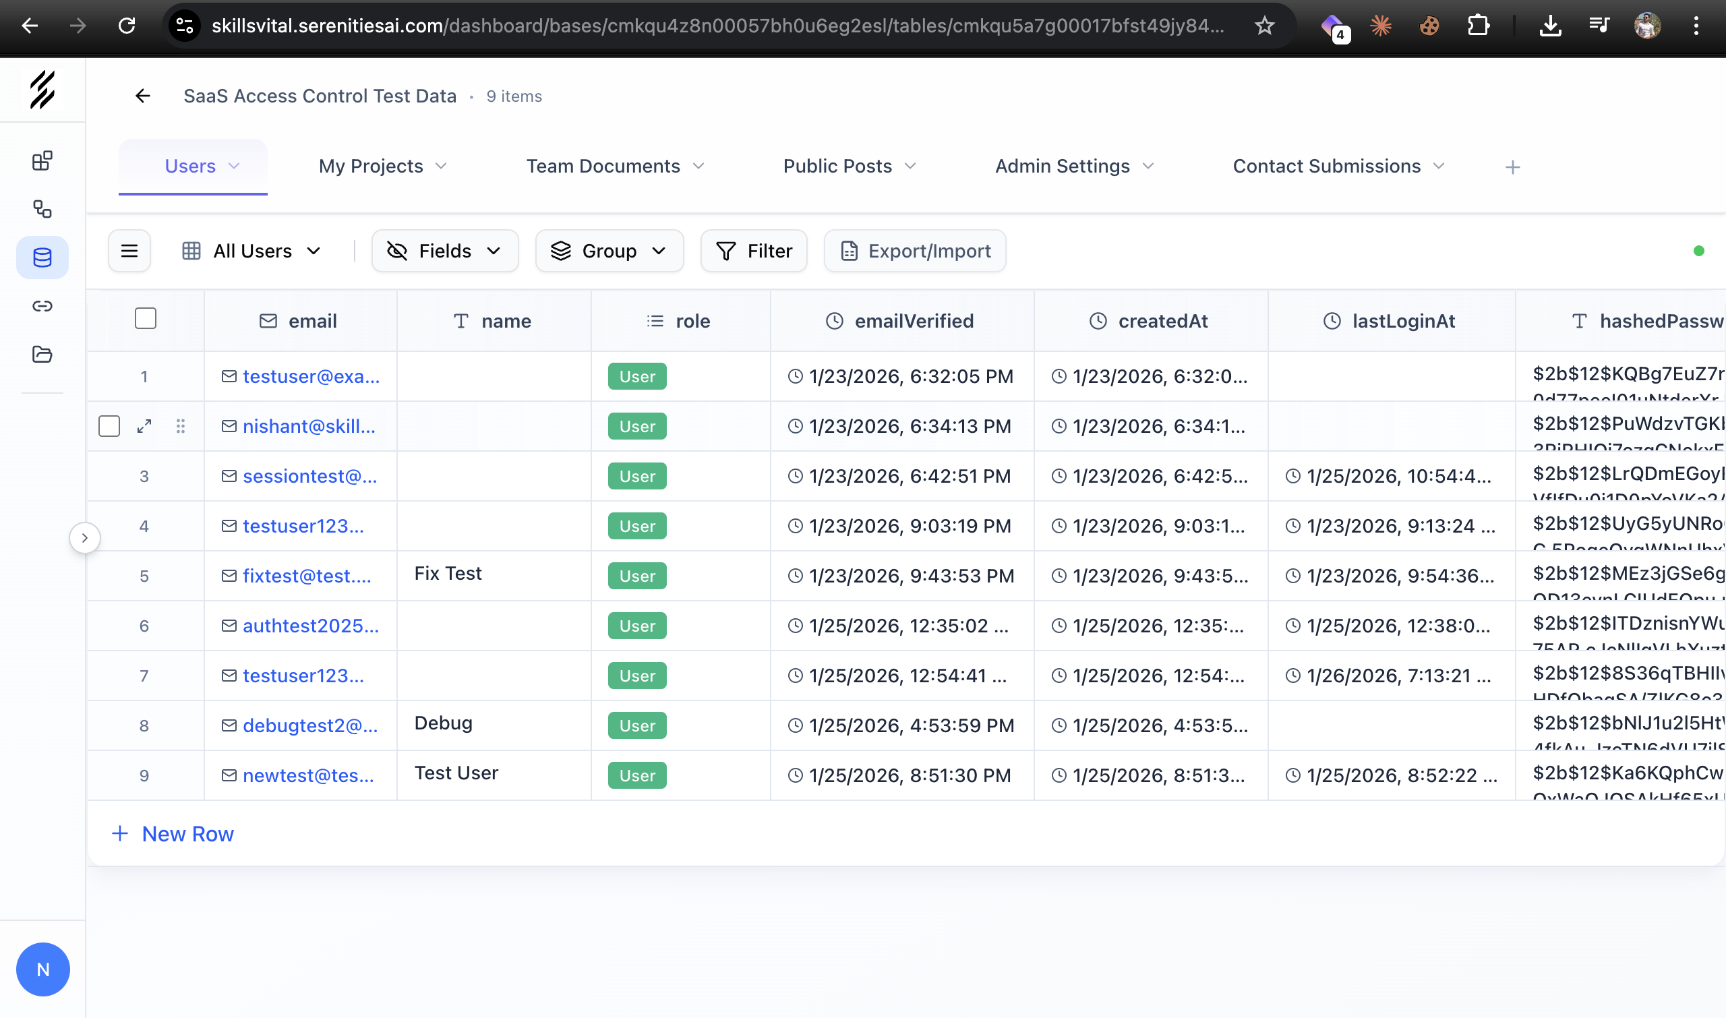The height and width of the screenshot is (1018, 1726).
Task: Click the row 2 drag handle icon
Action: pos(181,426)
